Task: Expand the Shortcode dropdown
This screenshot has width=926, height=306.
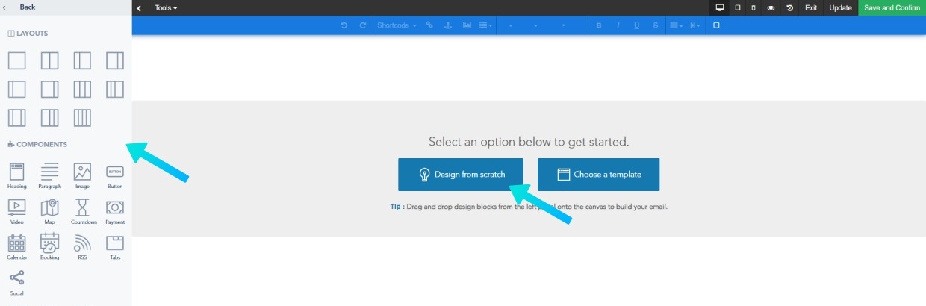Action: (397, 25)
